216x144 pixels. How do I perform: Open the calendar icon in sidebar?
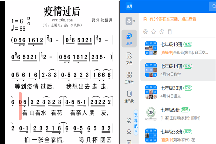(129, 142)
